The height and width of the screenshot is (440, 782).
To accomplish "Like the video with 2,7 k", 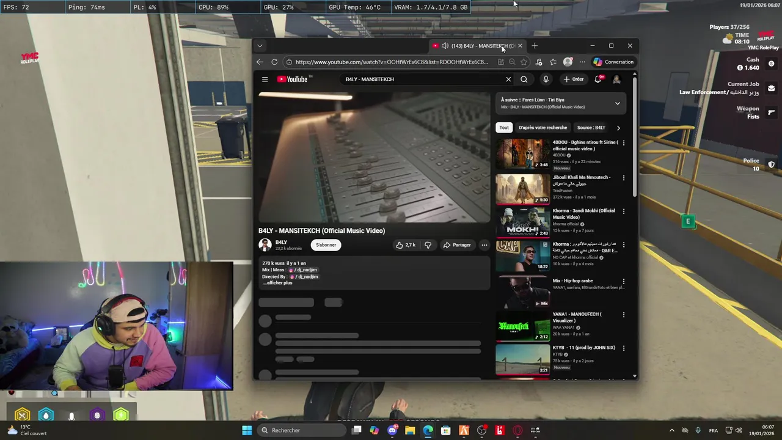I will click(406, 245).
